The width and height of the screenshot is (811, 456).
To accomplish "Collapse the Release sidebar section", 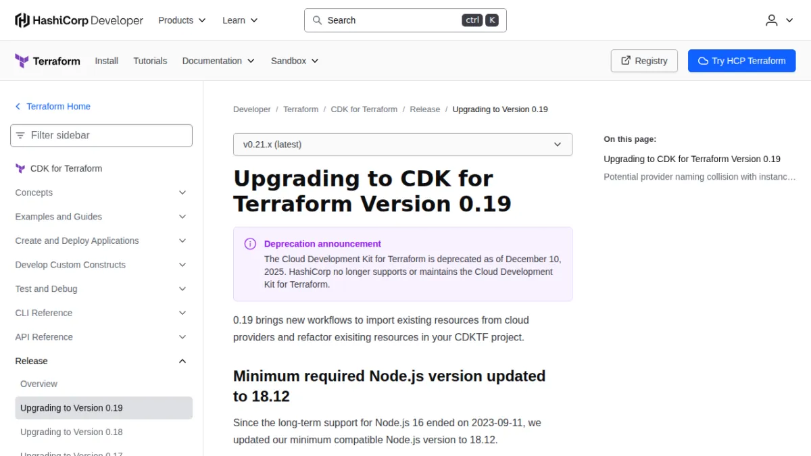I will [101, 361].
